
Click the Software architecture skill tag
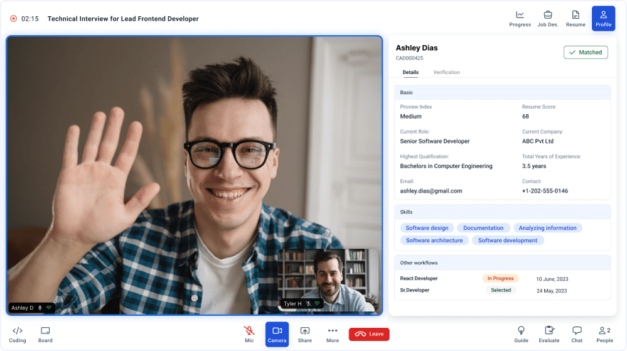434,240
